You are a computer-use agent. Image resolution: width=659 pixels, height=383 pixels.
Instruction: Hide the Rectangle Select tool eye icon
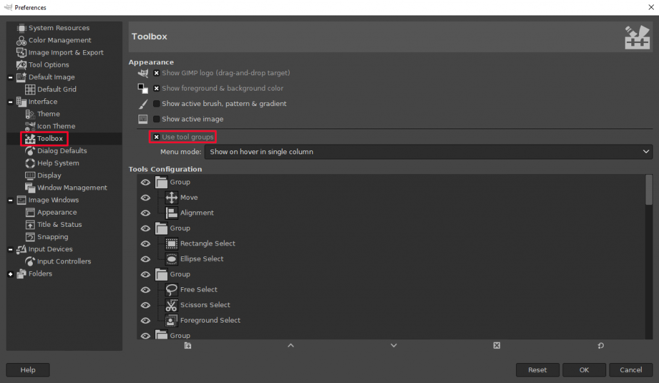click(x=145, y=244)
